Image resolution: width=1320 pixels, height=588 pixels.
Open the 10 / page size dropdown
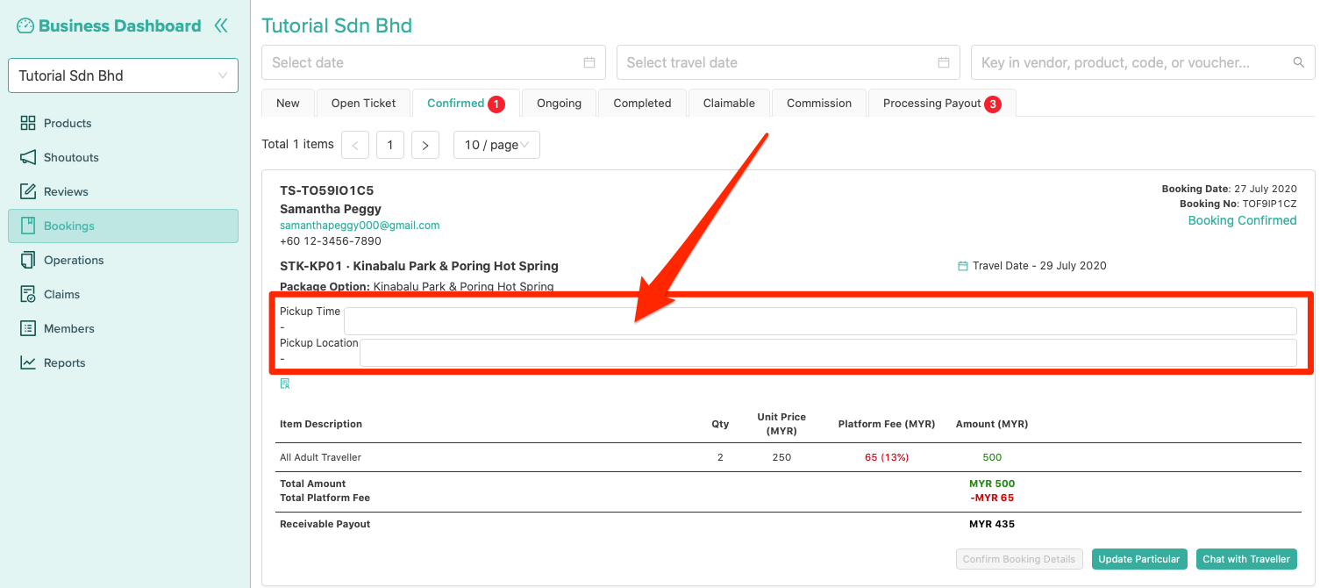(496, 145)
